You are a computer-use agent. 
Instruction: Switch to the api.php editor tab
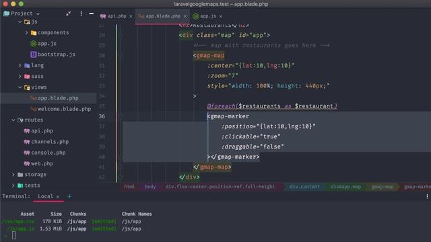point(117,16)
